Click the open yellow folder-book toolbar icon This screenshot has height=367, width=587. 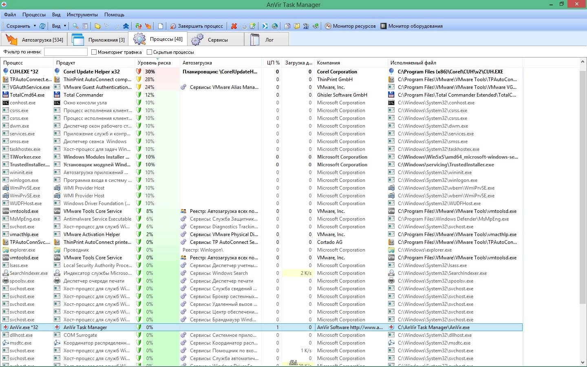tap(297, 26)
